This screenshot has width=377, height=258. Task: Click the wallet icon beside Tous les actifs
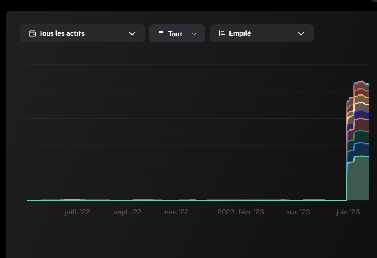point(32,33)
